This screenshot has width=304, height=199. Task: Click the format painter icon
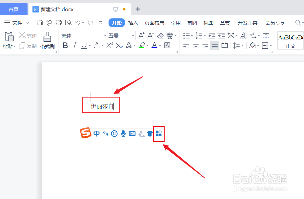pos(47,39)
